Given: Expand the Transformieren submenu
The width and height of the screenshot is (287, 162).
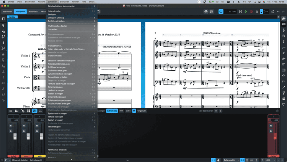Looking at the screenshot, I should click(72, 56).
